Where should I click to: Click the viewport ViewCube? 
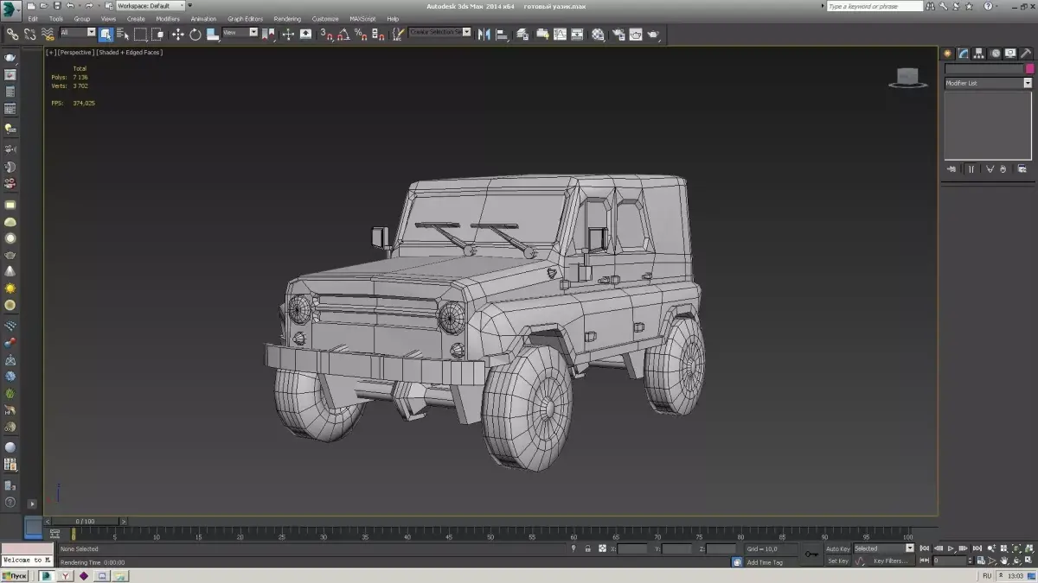tap(906, 78)
